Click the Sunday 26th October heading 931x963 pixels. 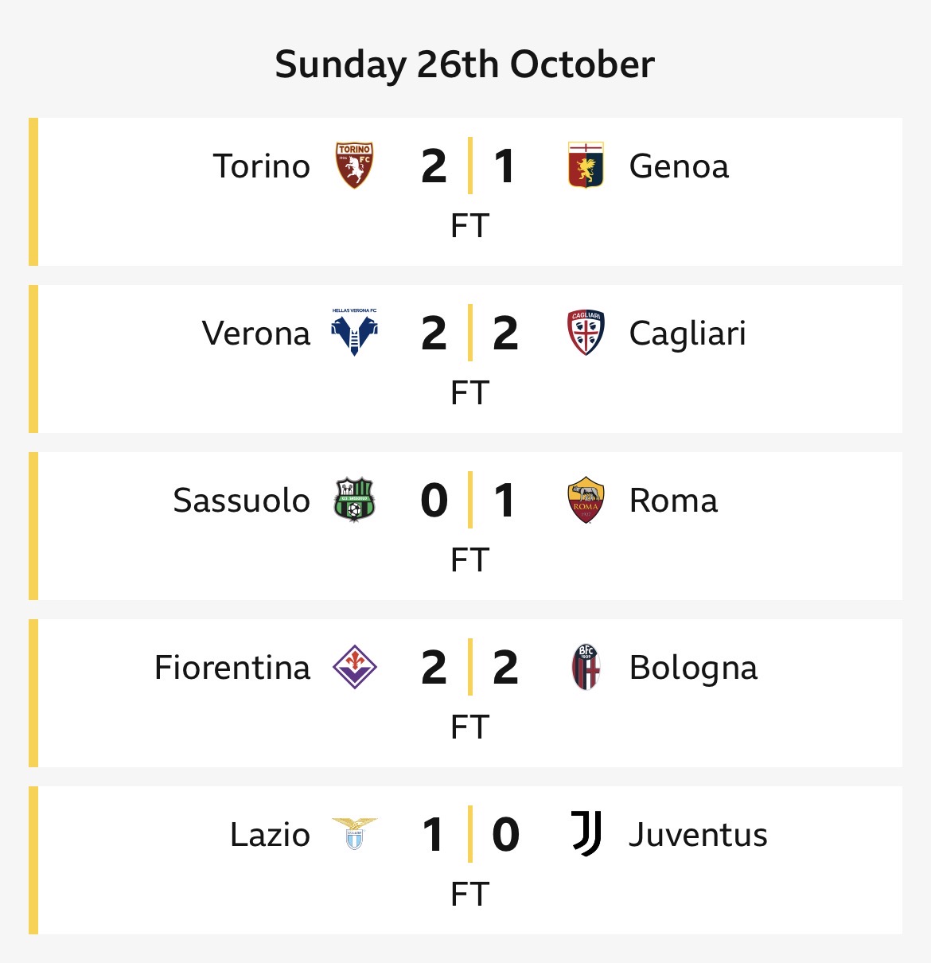(465, 64)
